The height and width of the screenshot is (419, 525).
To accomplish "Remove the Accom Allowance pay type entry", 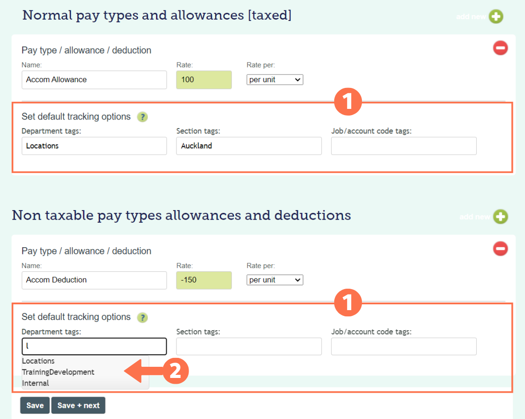I will pos(500,48).
